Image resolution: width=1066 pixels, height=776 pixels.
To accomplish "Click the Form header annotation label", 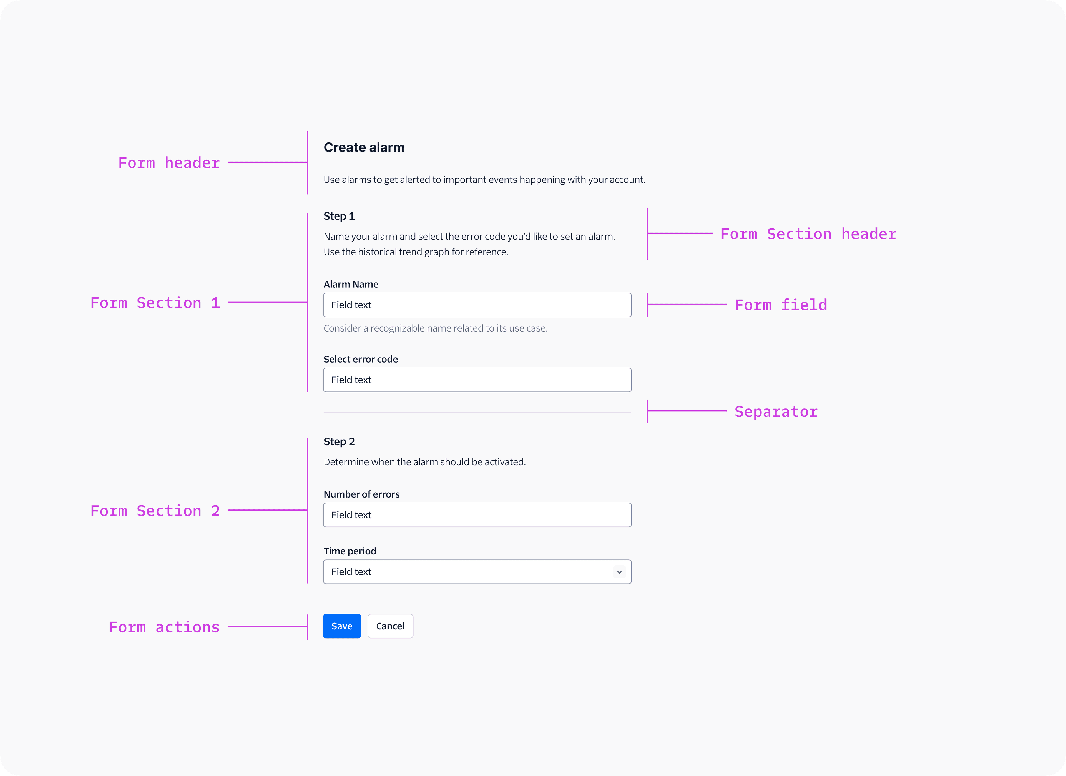I will click(x=169, y=163).
